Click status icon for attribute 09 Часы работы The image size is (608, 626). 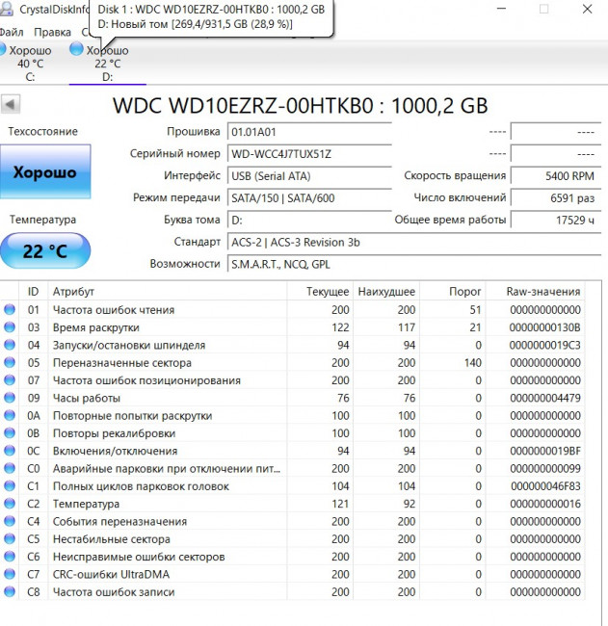point(10,398)
